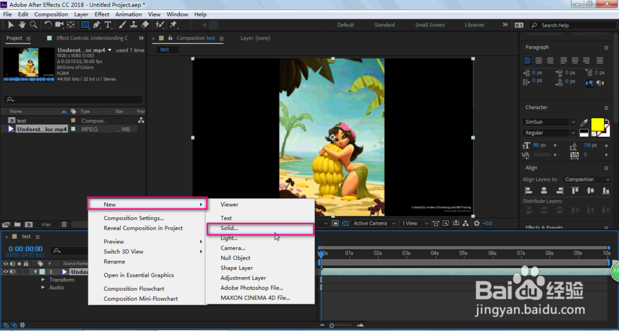This screenshot has width=619, height=331.
Task: Open the Composition Flowchart icon in viewer
Action: pos(466,223)
